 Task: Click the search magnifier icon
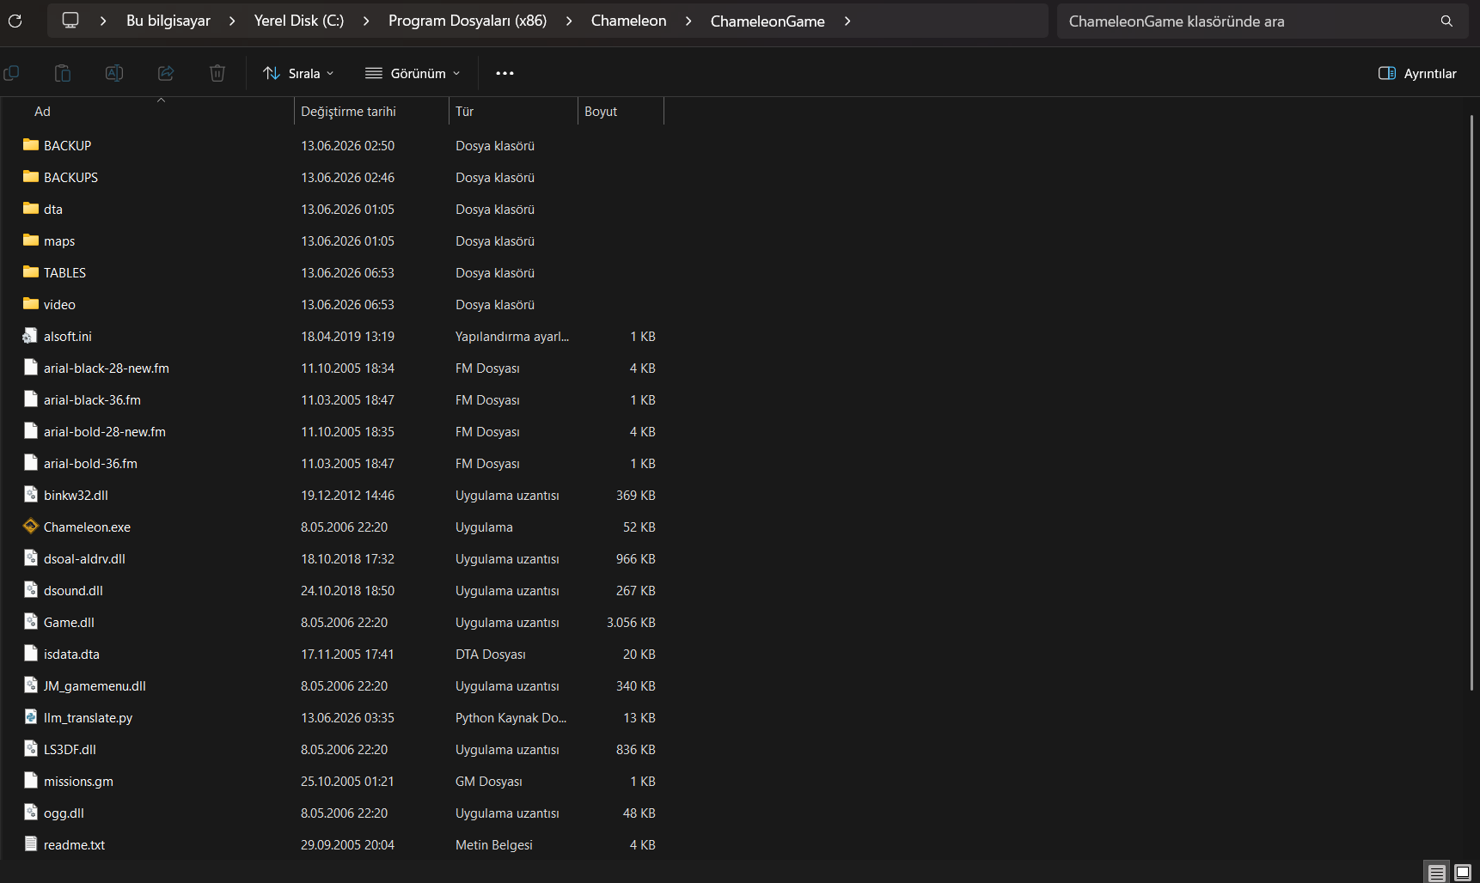(x=1446, y=21)
